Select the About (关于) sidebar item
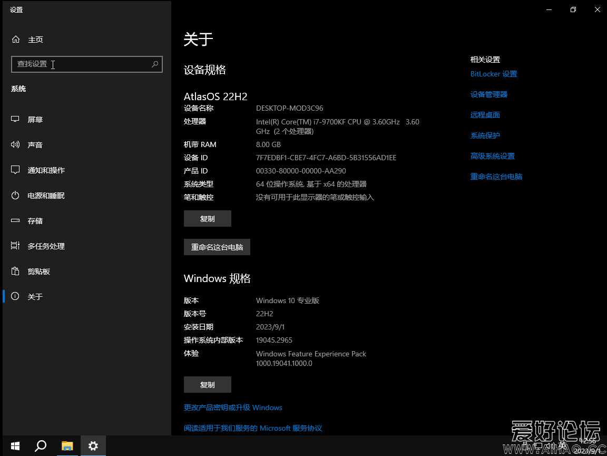 [x=35, y=297]
